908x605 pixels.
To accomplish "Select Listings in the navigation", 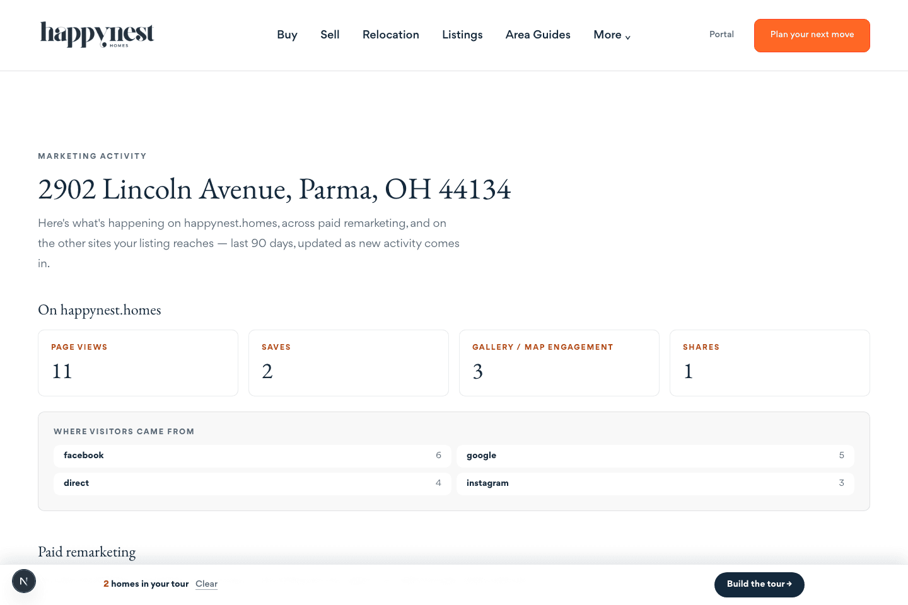I will click(462, 35).
